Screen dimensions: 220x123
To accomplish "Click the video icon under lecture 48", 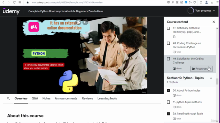I will (174, 52).
